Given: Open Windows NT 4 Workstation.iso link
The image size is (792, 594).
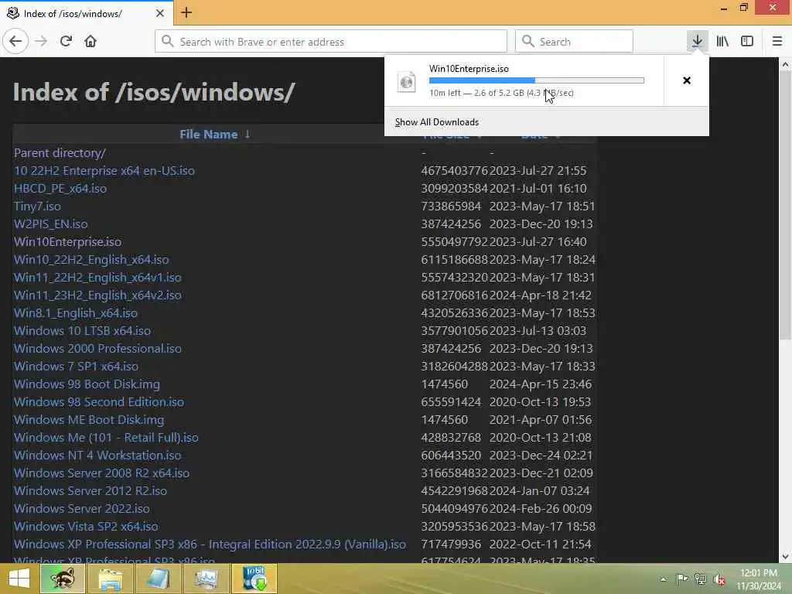Looking at the screenshot, I should pyautogui.click(x=97, y=455).
